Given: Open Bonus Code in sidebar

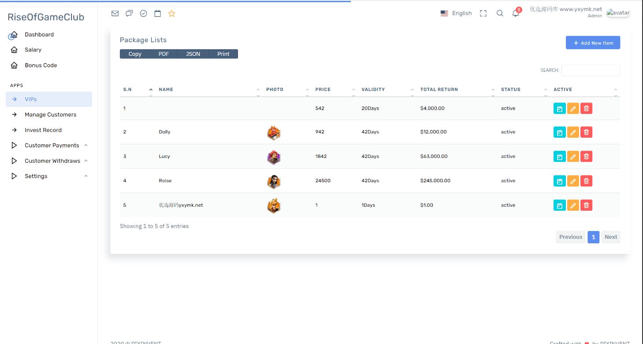Looking at the screenshot, I should [41, 66].
